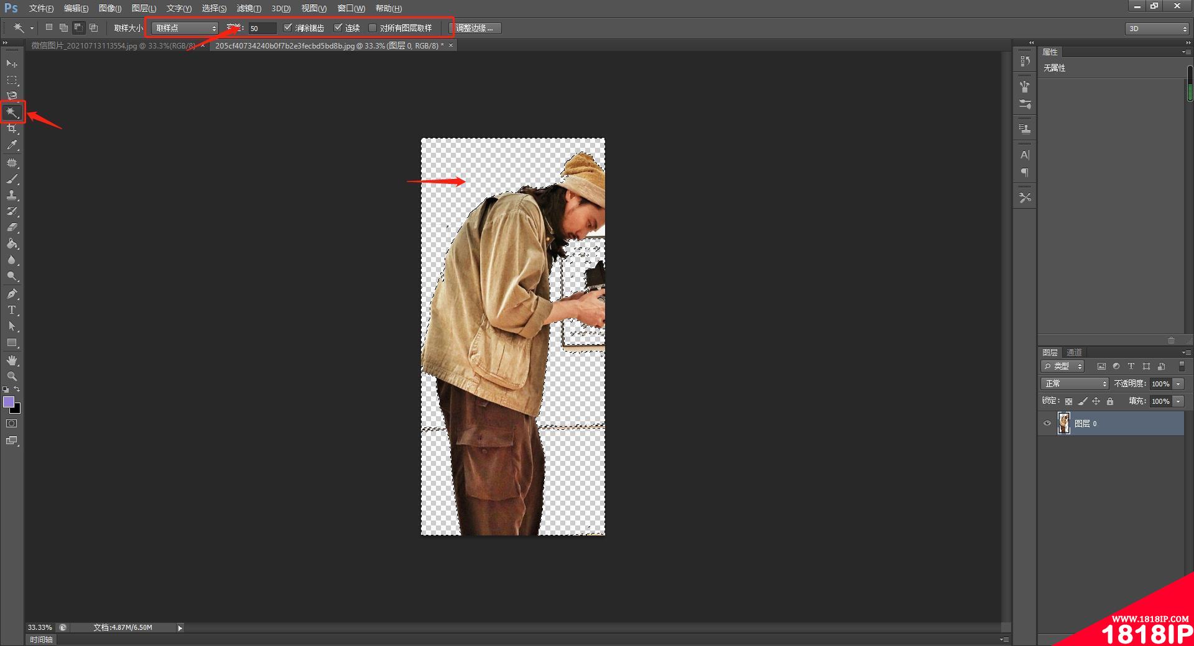This screenshot has height=646, width=1194.
Task: Open Properties panel flyout menu
Action: pyautogui.click(x=1187, y=52)
